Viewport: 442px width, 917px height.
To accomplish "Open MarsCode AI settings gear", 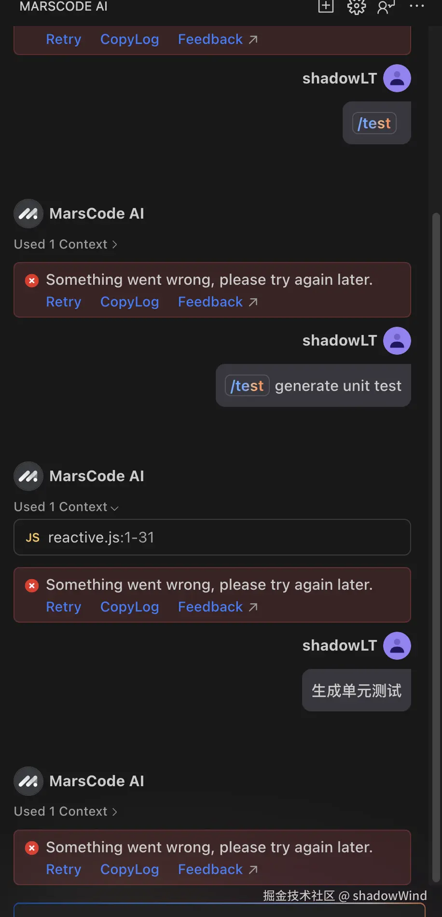I will tap(356, 7).
